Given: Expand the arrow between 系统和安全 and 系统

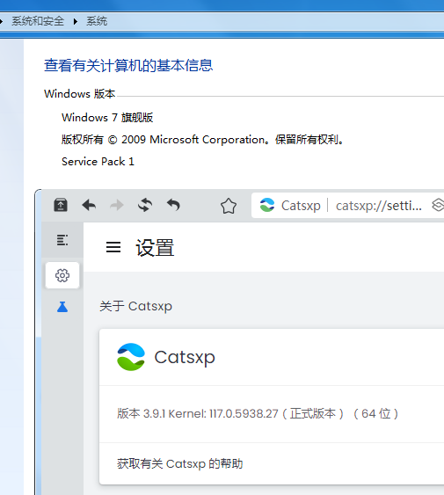Looking at the screenshot, I should [75, 21].
